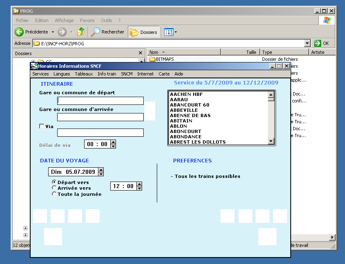The image size is (345, 264).
Task: Toggle the Dossiers folders pane button
Action: [144, 32]
